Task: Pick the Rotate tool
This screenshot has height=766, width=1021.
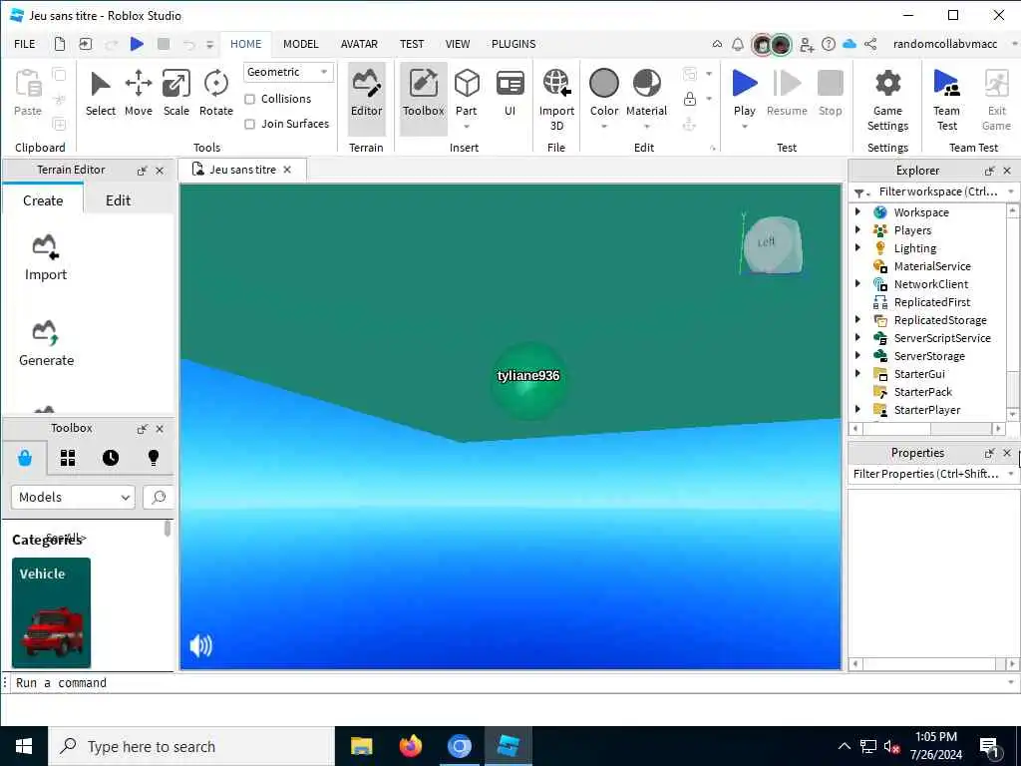Action: point(215,93)
